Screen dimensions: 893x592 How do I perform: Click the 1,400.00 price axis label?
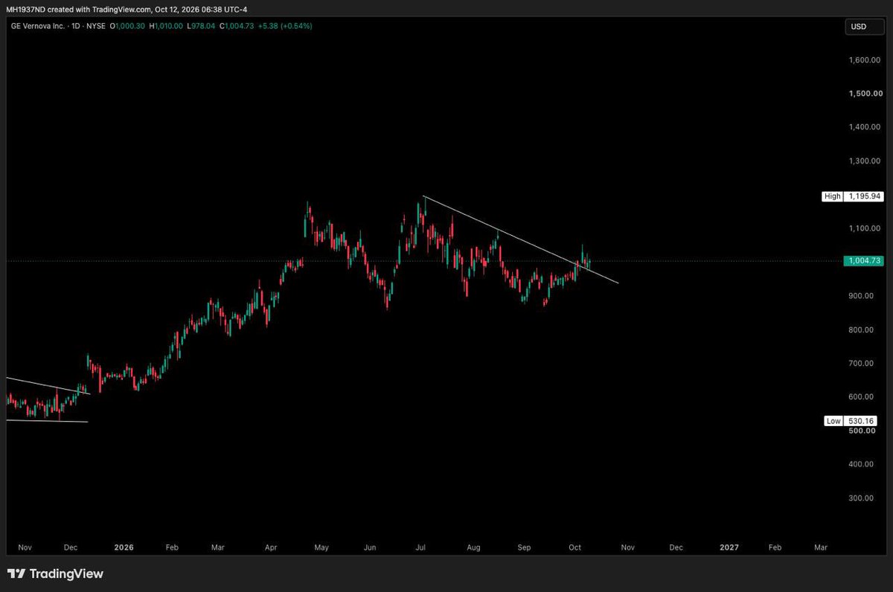click(x=863, y=127)
